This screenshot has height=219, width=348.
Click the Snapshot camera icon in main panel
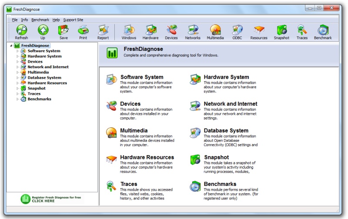click(x=195, y=159)
